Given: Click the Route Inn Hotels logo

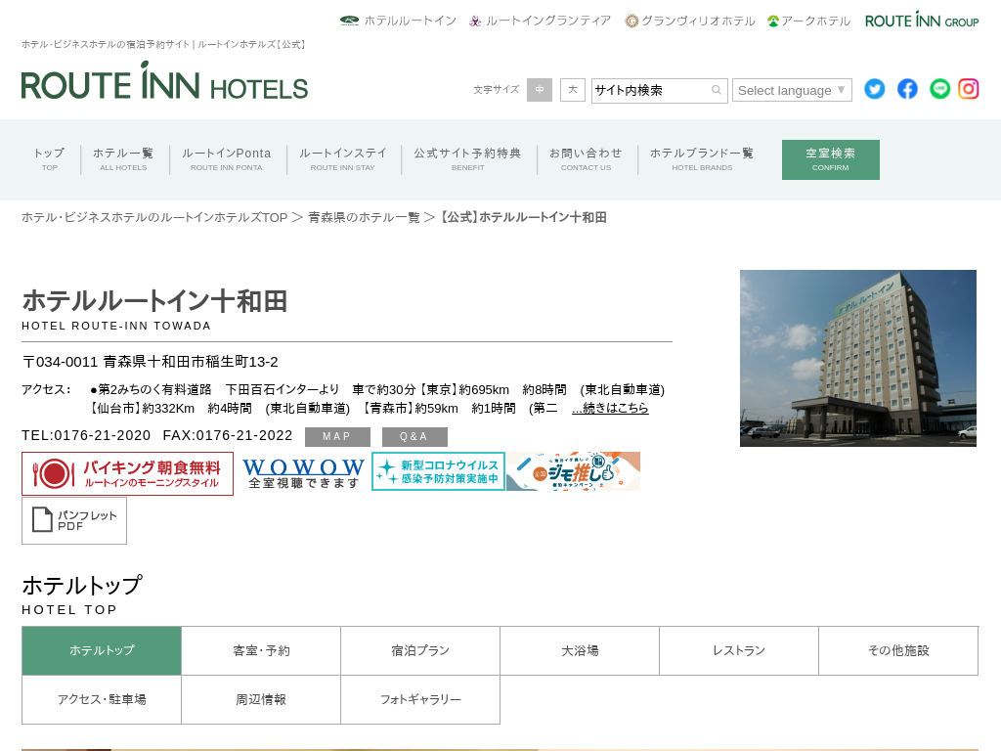Looking at the screenshot, I should (x=164, y=80).
